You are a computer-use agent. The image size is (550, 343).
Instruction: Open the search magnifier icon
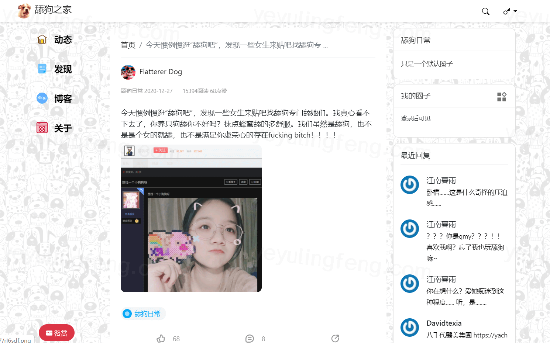[486, 11]
